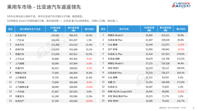Image resolution: width=197 pixels, height=111 pixels.
Task: Click the growth value '99.8%'
Action: click(x=181, y=35)
